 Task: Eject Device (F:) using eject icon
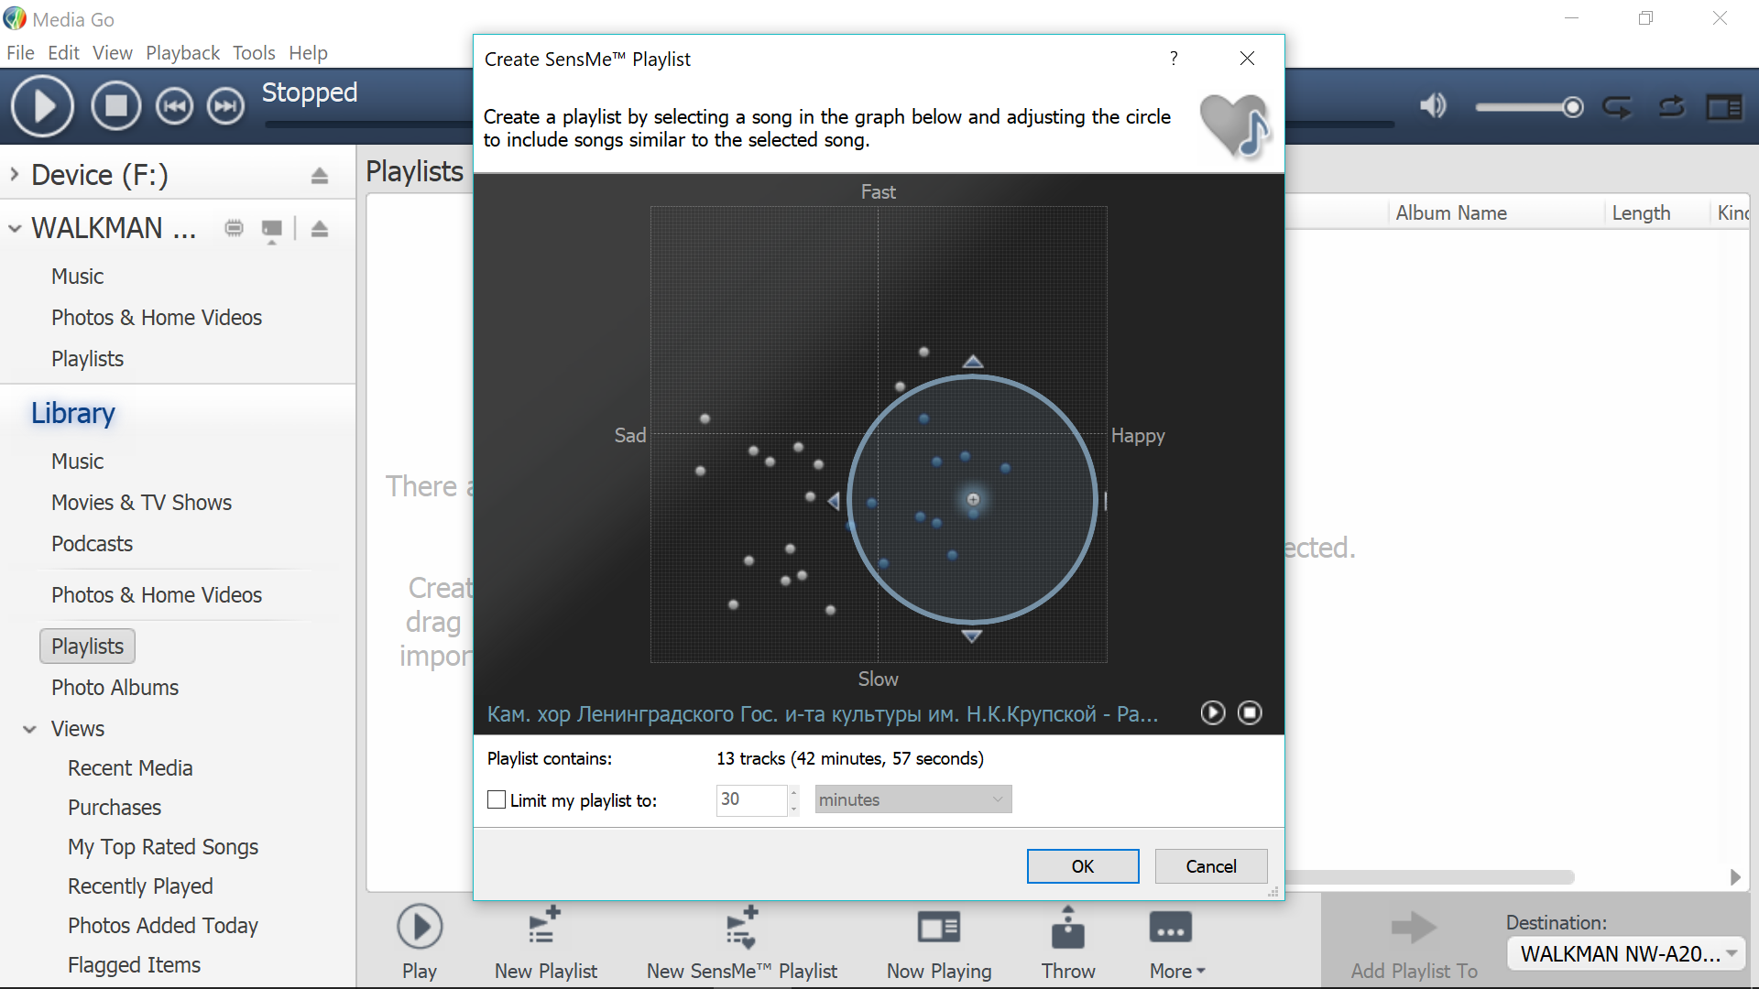tap(319, 175)
